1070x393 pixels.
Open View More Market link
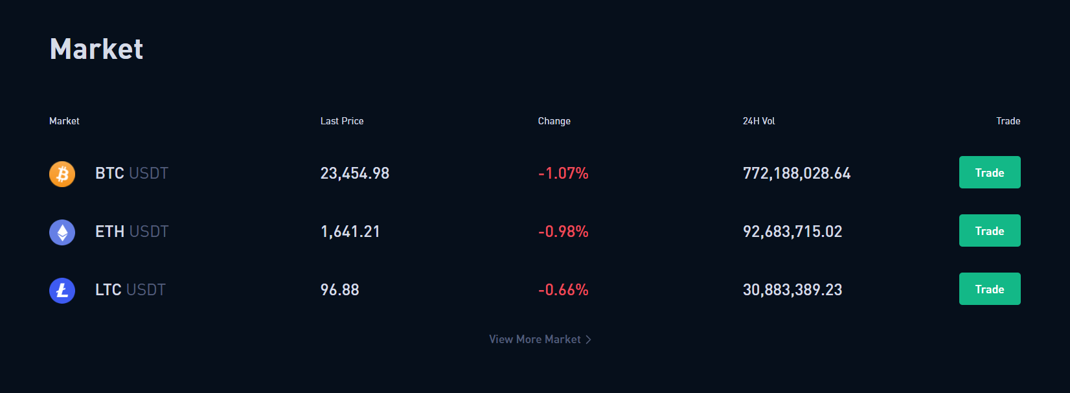540,339
